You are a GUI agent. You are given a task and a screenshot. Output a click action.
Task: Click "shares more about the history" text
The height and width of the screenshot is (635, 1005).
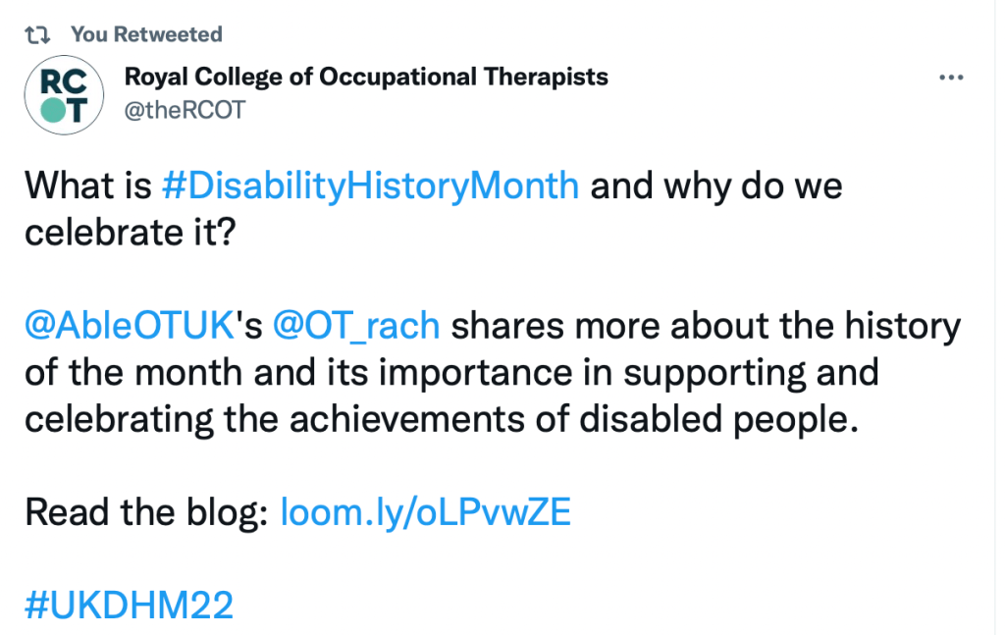(x=706, y=326)
